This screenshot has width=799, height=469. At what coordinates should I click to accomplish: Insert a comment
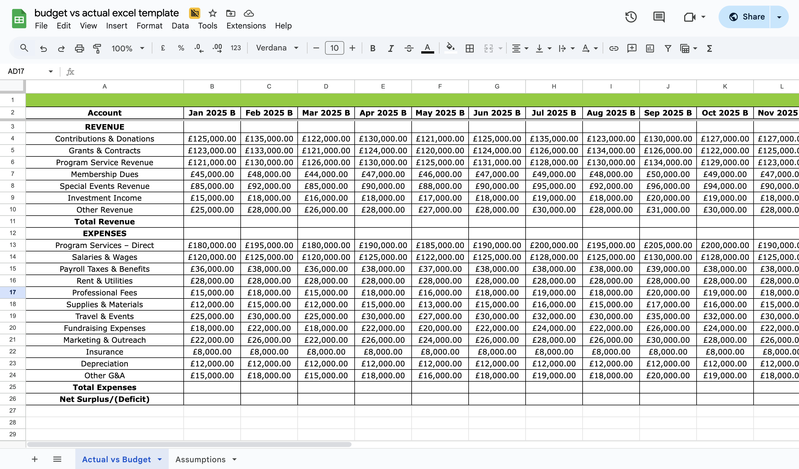(x=632, y=48)
